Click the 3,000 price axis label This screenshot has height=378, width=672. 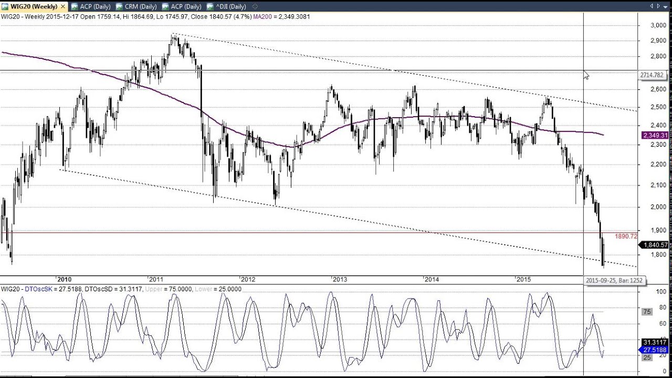(658, 25)
